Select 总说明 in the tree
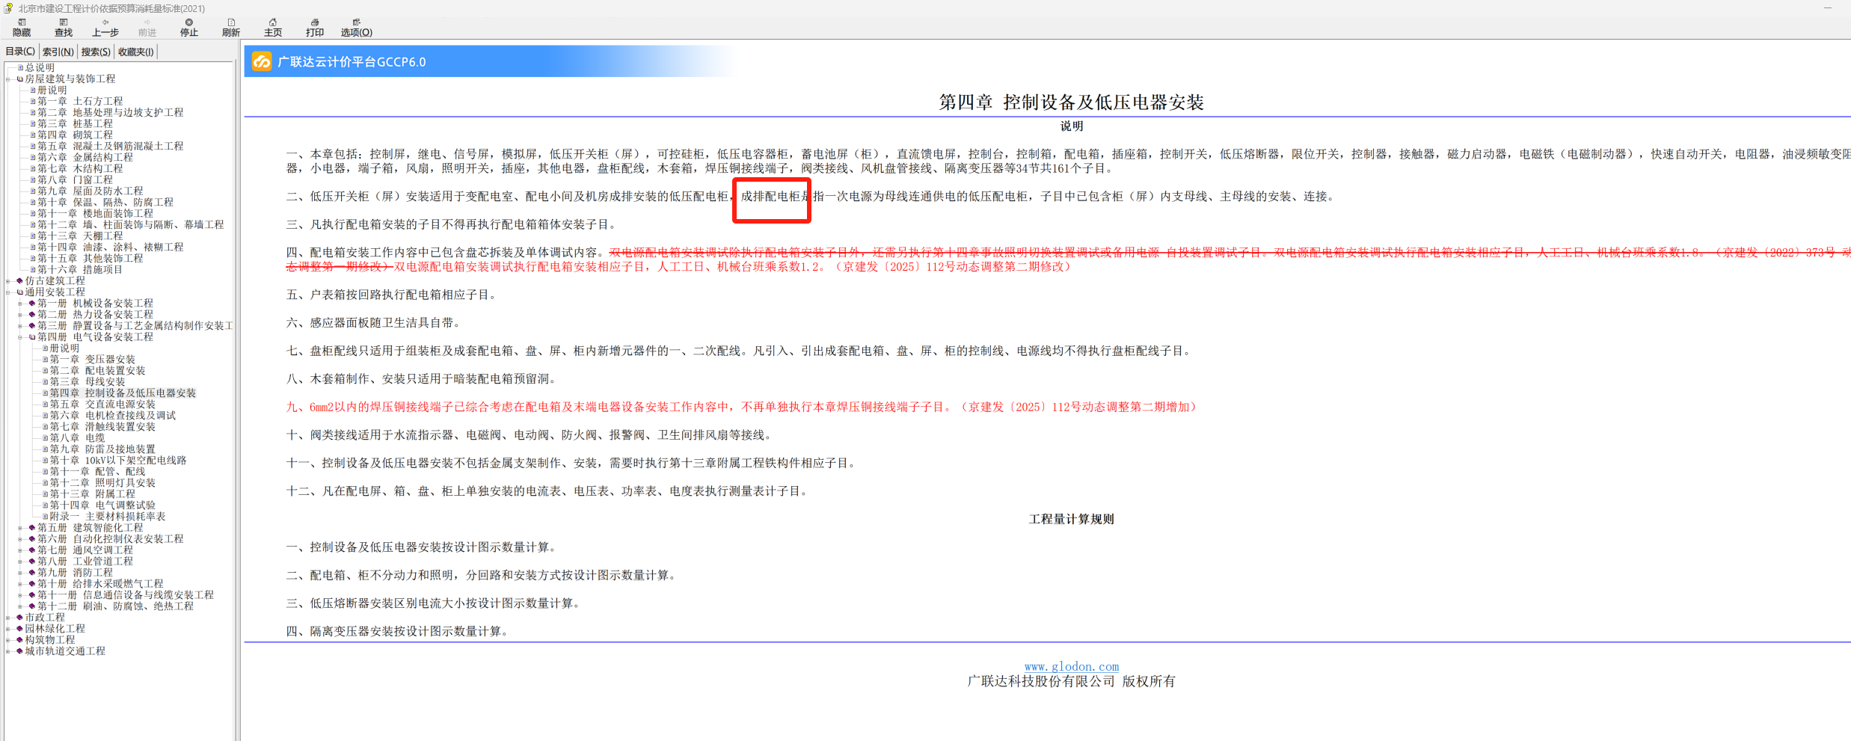Image resolution: width=1851 pixels, height=741 pixels. (x=40, y=67)
